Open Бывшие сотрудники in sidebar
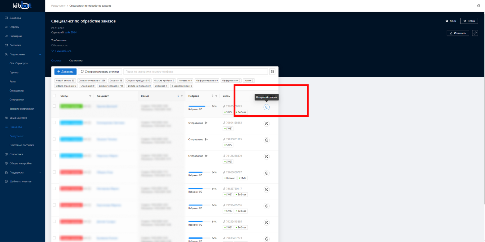This screenshot has width=485, height=242. [x=22, y=109]
